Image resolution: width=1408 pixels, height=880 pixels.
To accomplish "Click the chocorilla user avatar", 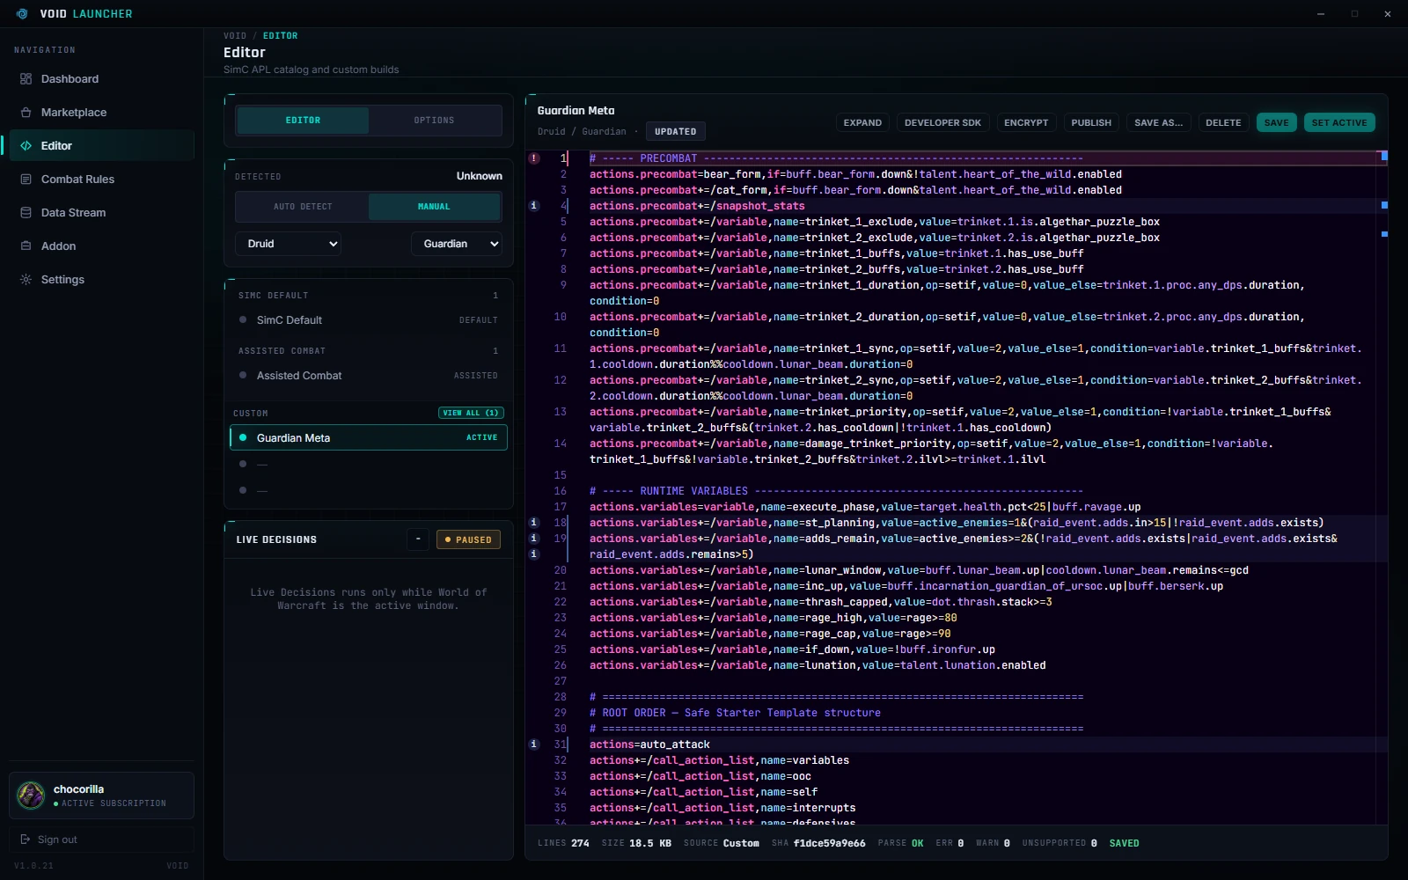I will point(31,796).
